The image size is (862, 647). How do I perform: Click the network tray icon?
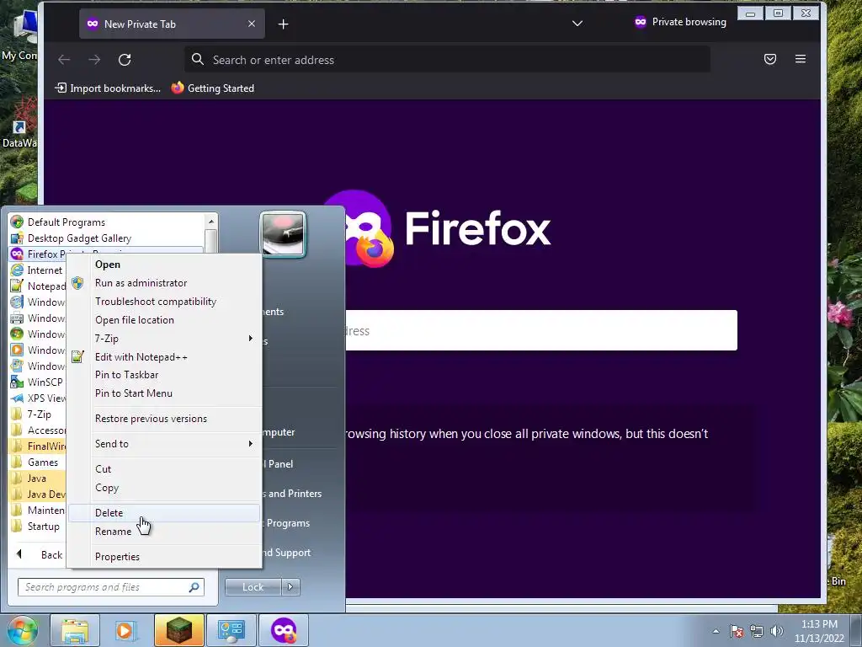click(757, 631)
